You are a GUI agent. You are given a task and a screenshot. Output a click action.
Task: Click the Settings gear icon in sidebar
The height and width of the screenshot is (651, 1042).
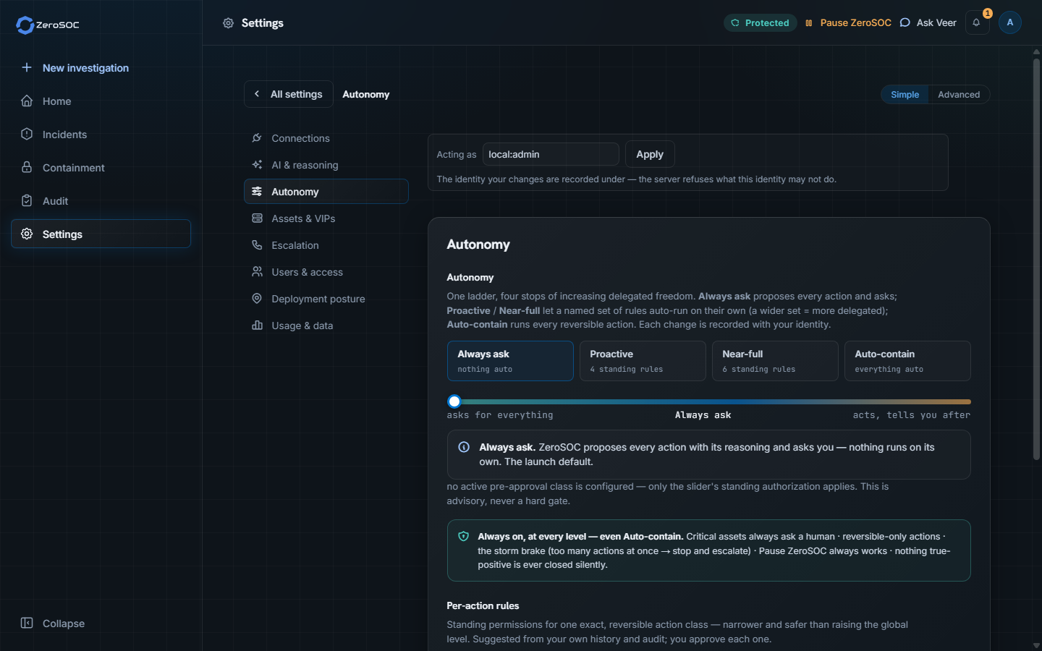pos(27,234)
